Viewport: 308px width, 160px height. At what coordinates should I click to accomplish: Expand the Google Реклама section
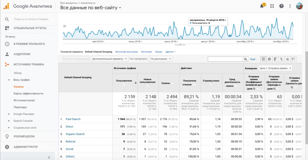[x=24, y=114]
